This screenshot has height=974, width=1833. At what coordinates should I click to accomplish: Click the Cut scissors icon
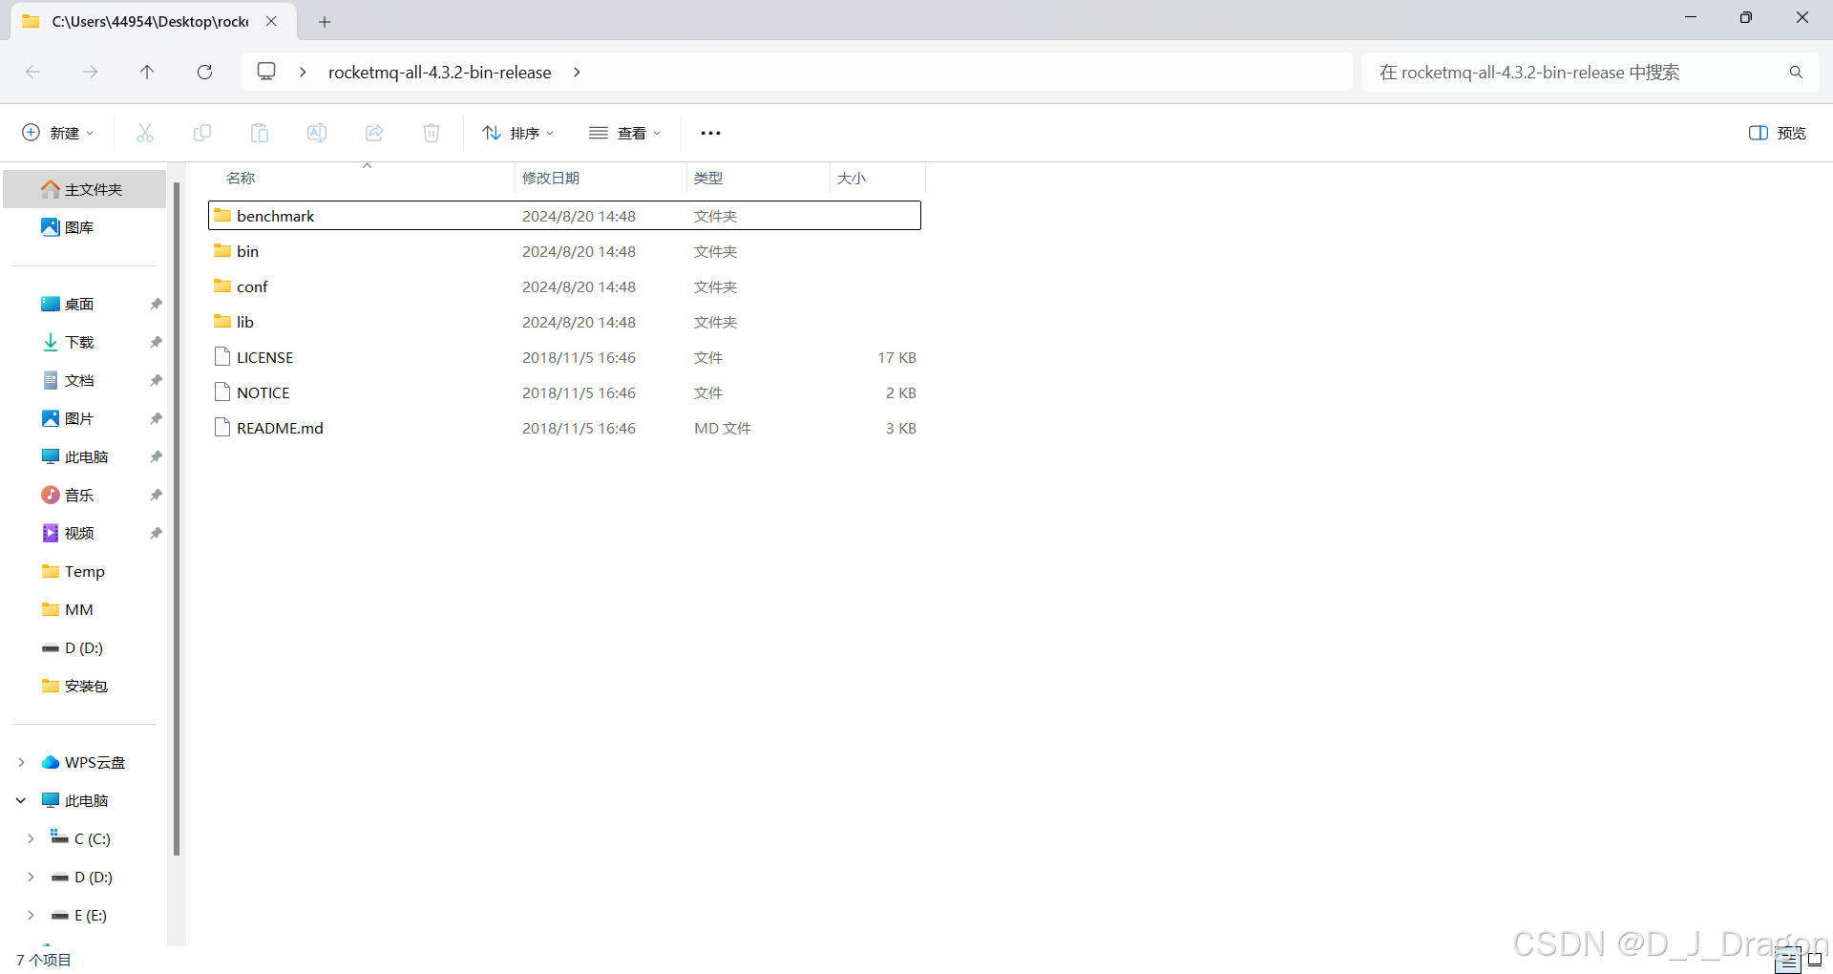point(145,133)
